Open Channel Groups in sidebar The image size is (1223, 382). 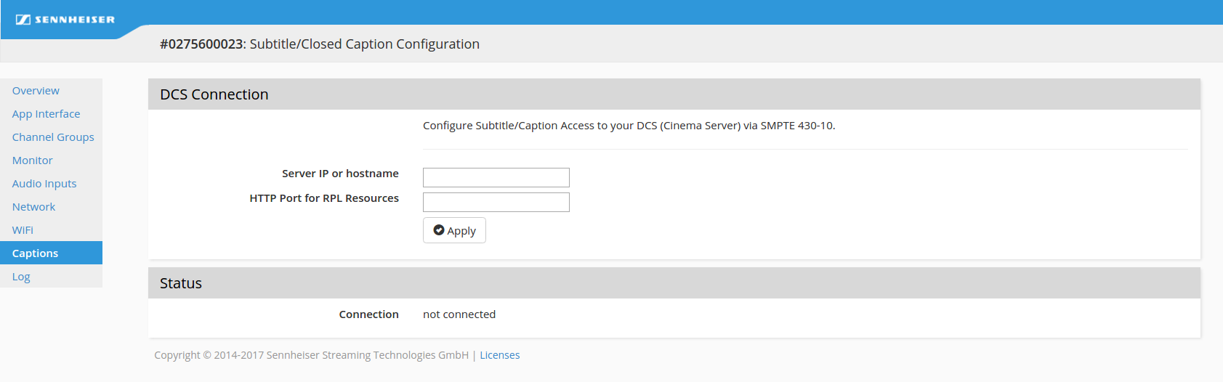pos(53,137)
